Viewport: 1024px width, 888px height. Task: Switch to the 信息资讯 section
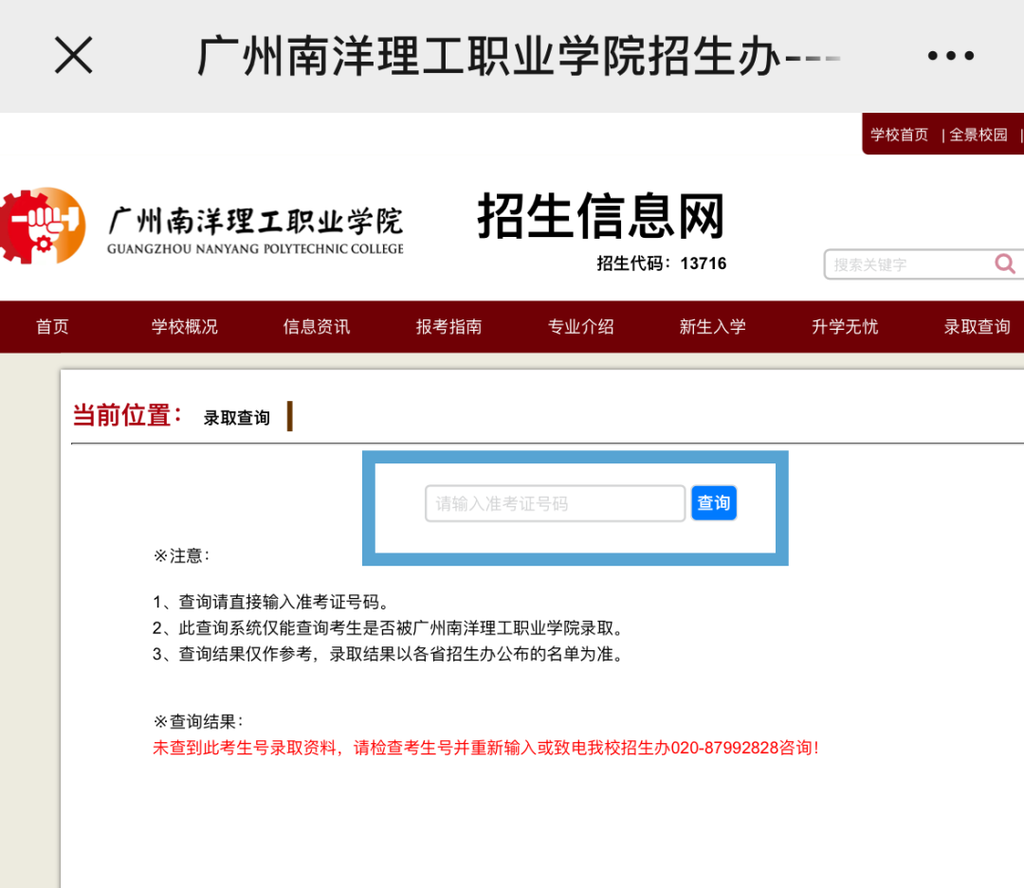(316, 326)
